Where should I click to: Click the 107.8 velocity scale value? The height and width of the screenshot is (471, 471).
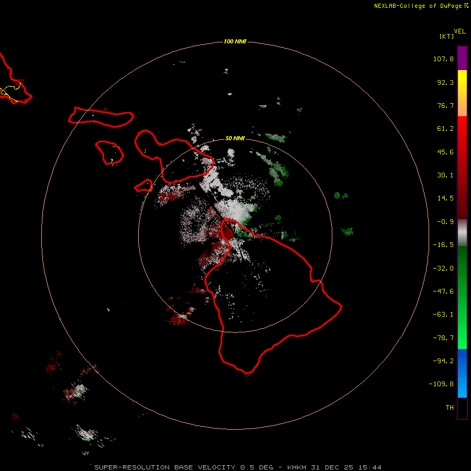(443, 59)
